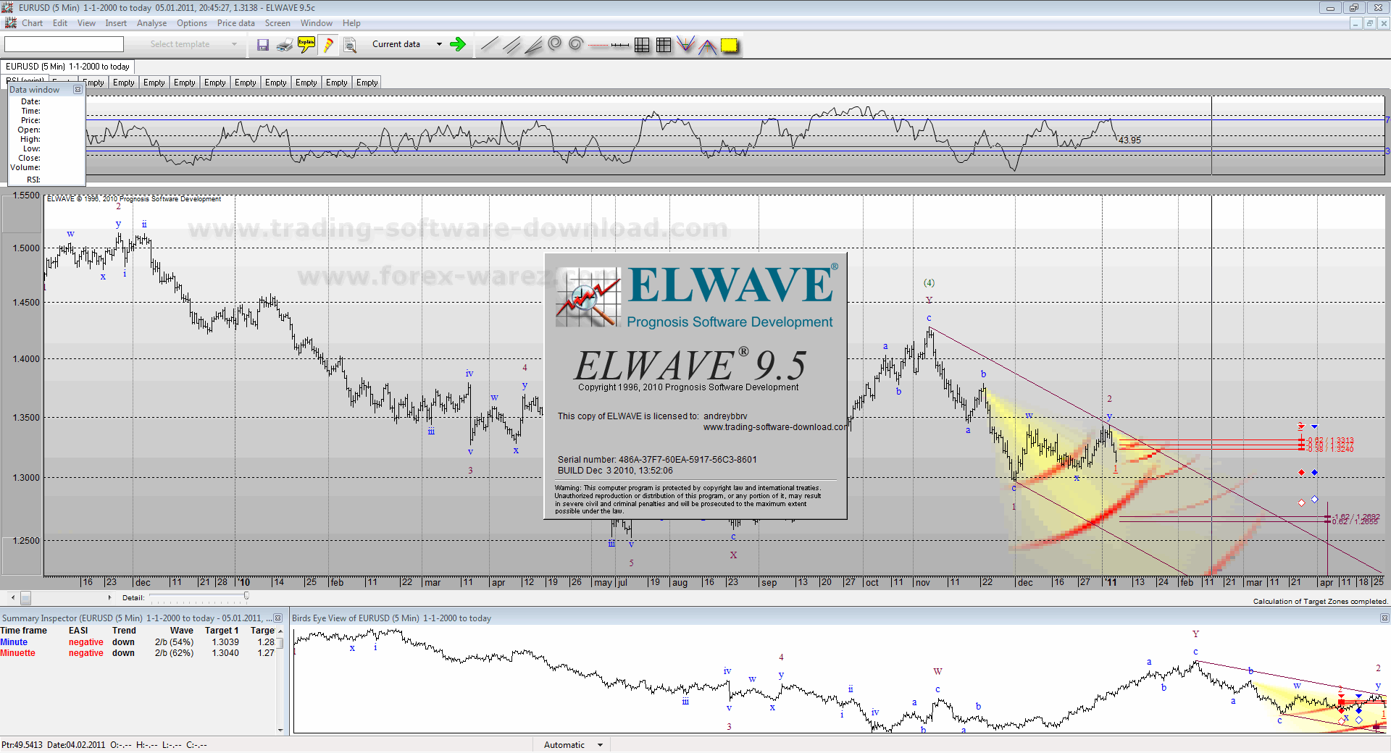Viewport: 1391px width, 753px height.
Task: Click the Minute time frame row
Action: [14, 642]
